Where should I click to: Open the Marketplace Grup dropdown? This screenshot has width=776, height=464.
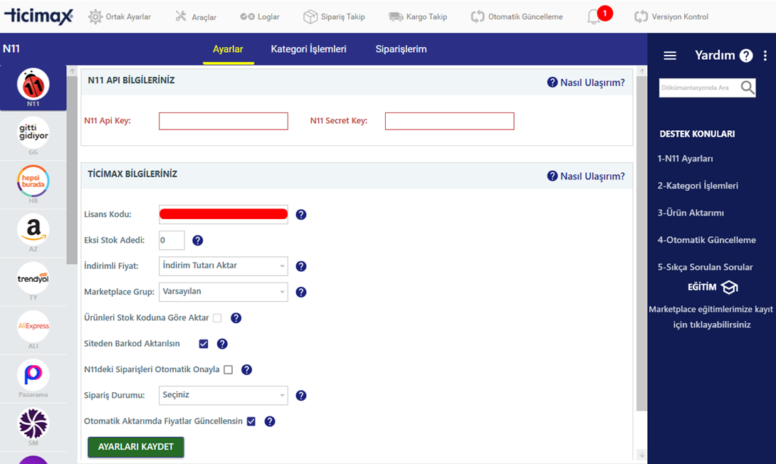tap(224, 292)
